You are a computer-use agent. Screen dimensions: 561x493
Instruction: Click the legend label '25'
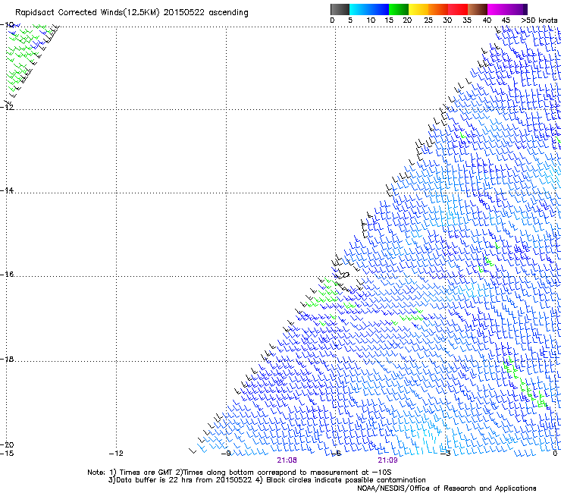pyautogui.click(x=428, y=20)
